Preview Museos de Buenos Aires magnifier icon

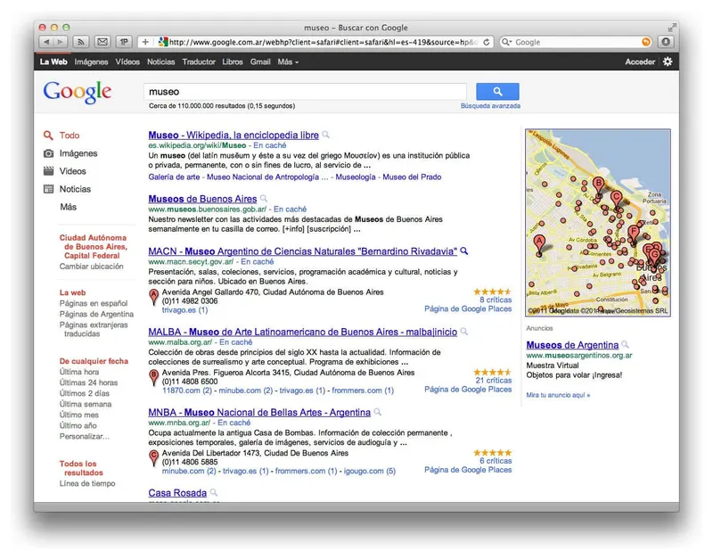[264, 198]
